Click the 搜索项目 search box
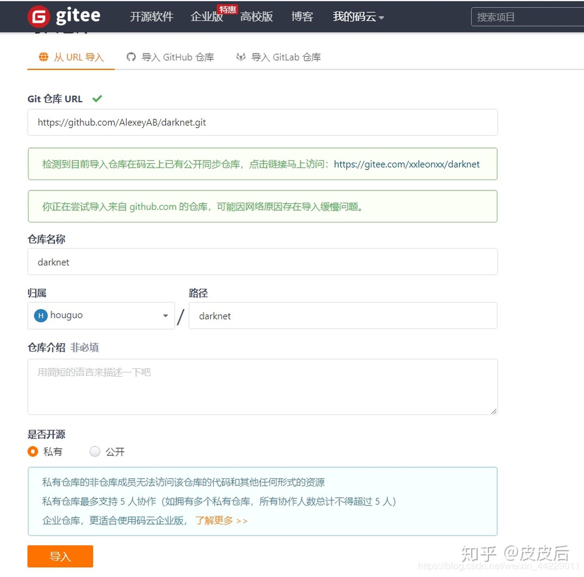Screen dimensions: 584x577 point(527,17)
